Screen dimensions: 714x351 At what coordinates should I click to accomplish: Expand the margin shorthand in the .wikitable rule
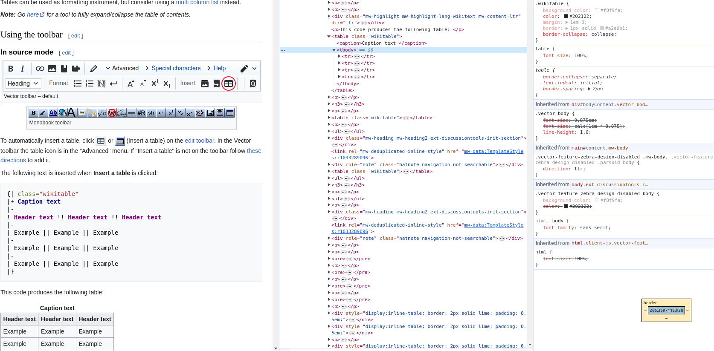click(566, 22)
